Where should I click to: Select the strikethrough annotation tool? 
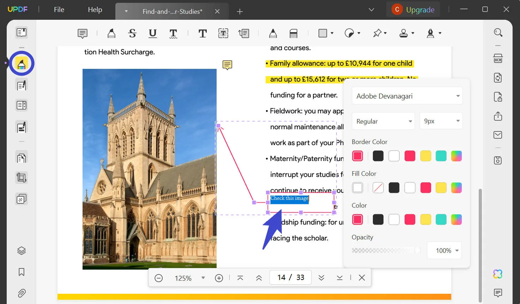tap(132, 34)
